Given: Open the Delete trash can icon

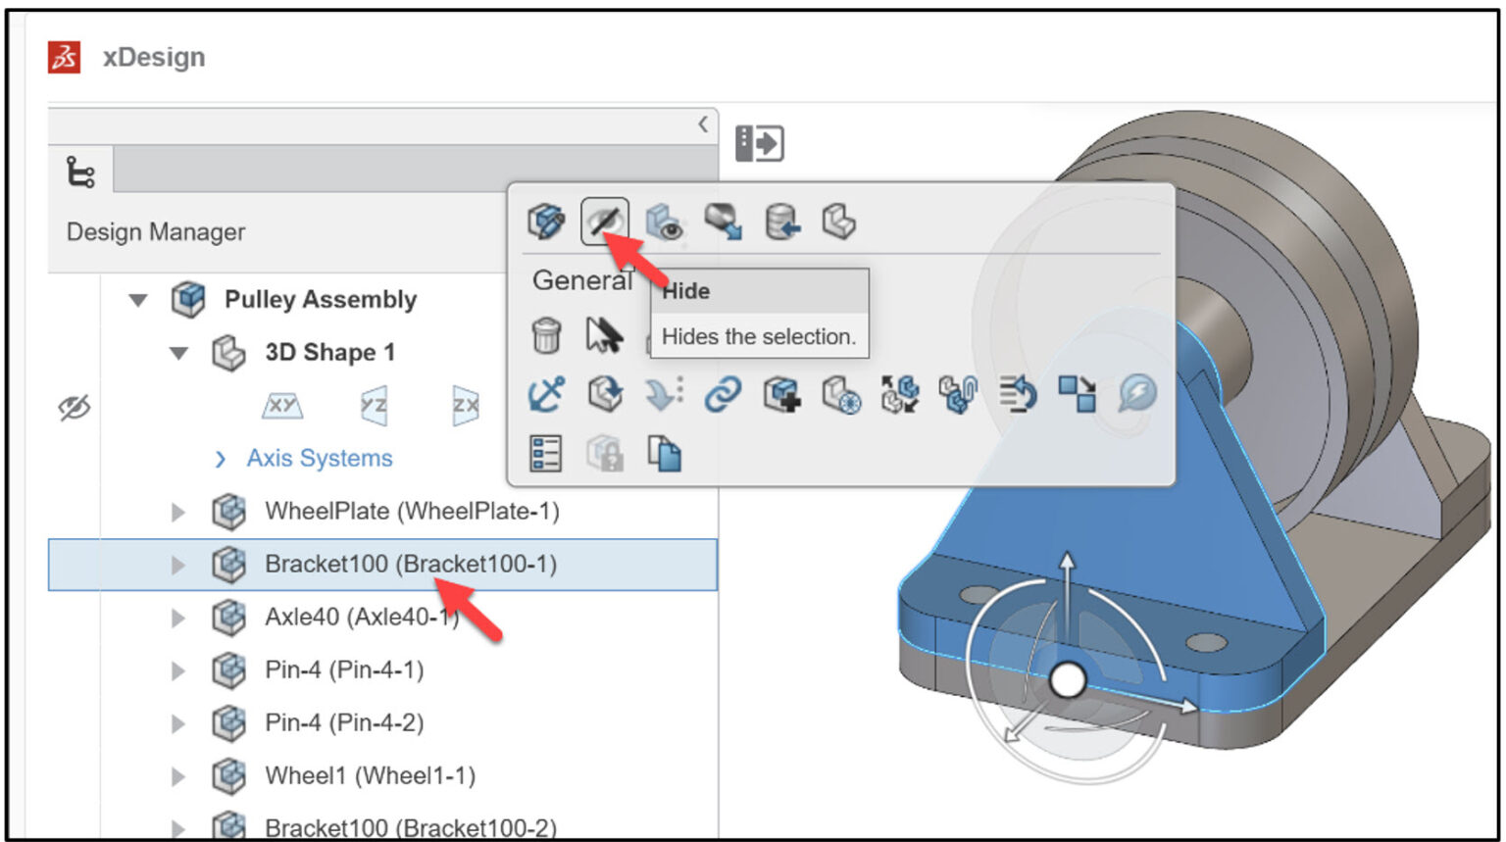Looking at the screenshot, I should [545, 336].
